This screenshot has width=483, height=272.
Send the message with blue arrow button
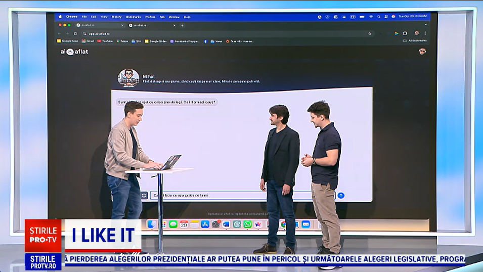(x=341, y=195)
